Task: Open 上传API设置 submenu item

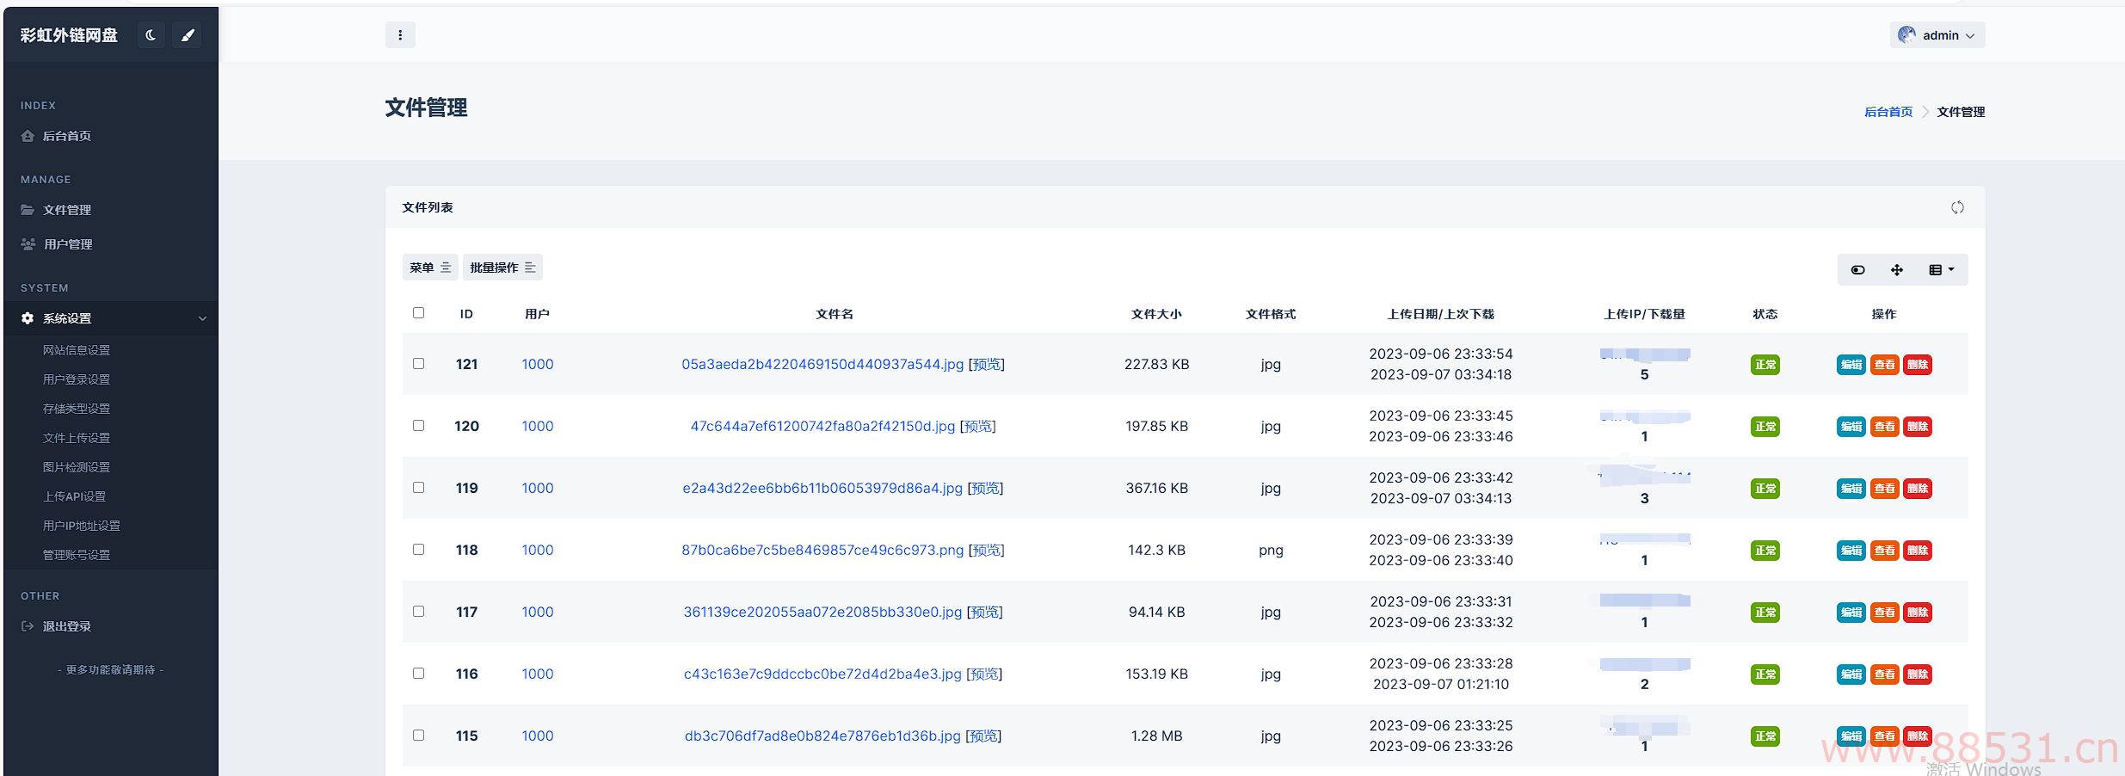Action: click(74, 496)
